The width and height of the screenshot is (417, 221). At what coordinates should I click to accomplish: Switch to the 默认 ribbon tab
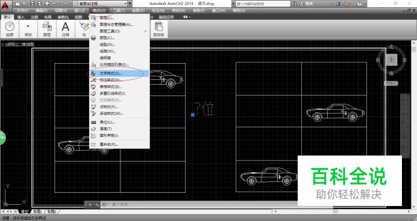coord(7,17)
